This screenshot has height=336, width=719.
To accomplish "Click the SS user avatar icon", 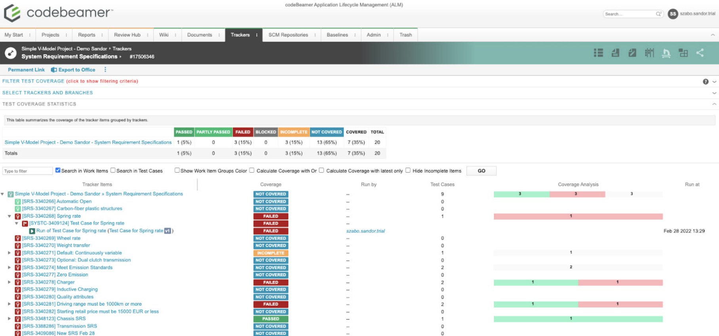I will [x=673, y=14].
